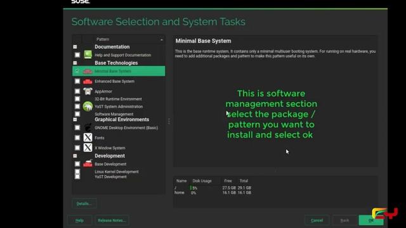Click the root partition 5% usage bar
Image resolution: width=406 pixels, height=228 pixels.
click(x=193, y=188)
